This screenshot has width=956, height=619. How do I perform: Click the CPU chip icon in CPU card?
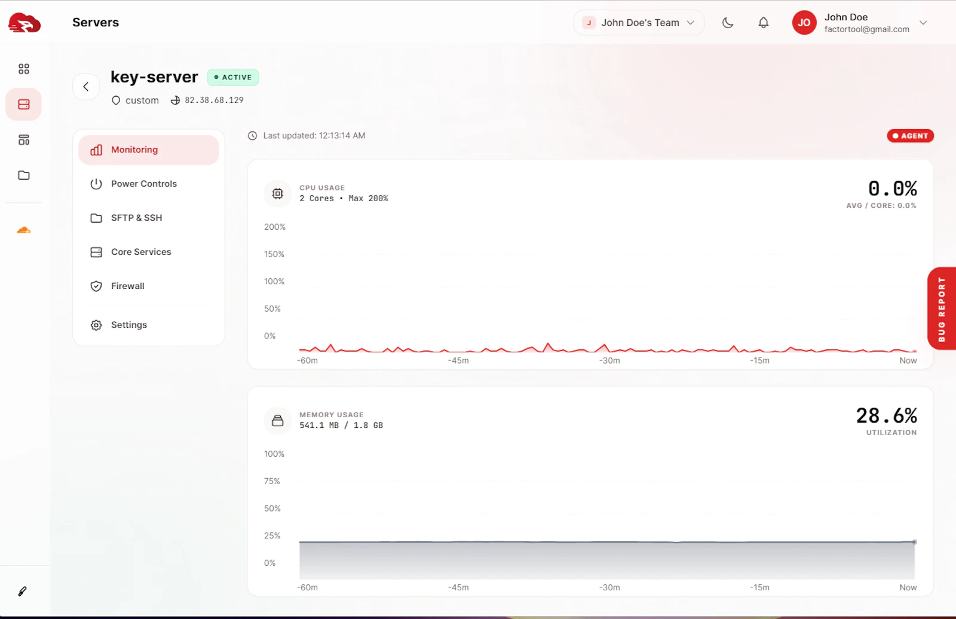click(278, 193)
